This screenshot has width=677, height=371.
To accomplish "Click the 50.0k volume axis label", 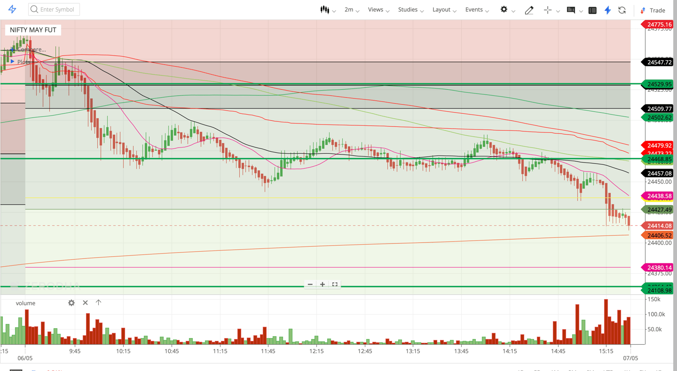I will coord(655,329).
